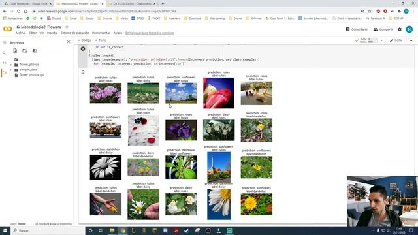Open the Discord bookmark
The height and width of the screenshot is (235, 418).
tap(54, 18)
